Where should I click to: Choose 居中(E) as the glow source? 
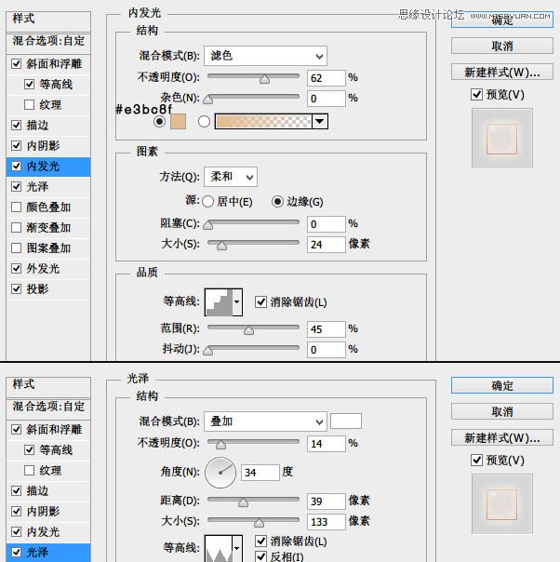pyautogui.click(x=207, y=202)
